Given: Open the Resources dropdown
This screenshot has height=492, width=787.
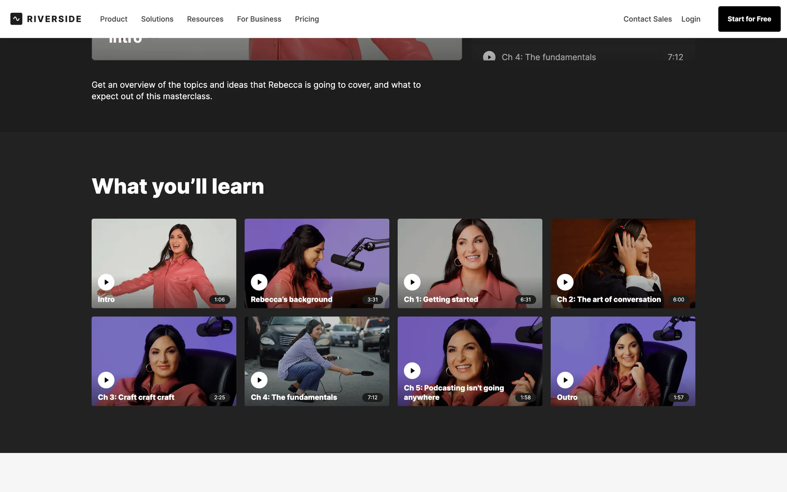Looking at the screenshot, I should 205,19.
